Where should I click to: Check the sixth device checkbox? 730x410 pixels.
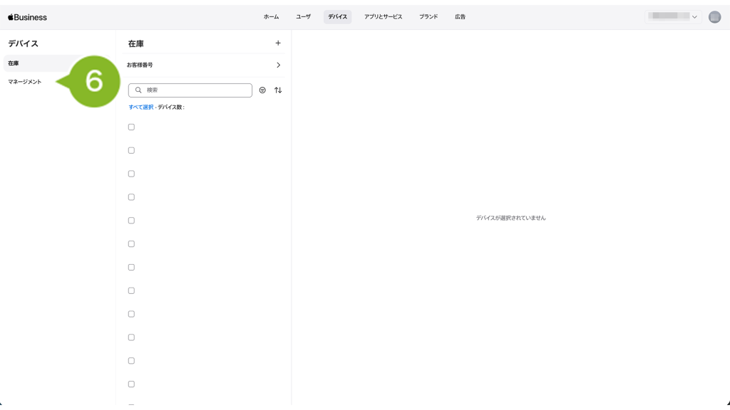(131, 244)
